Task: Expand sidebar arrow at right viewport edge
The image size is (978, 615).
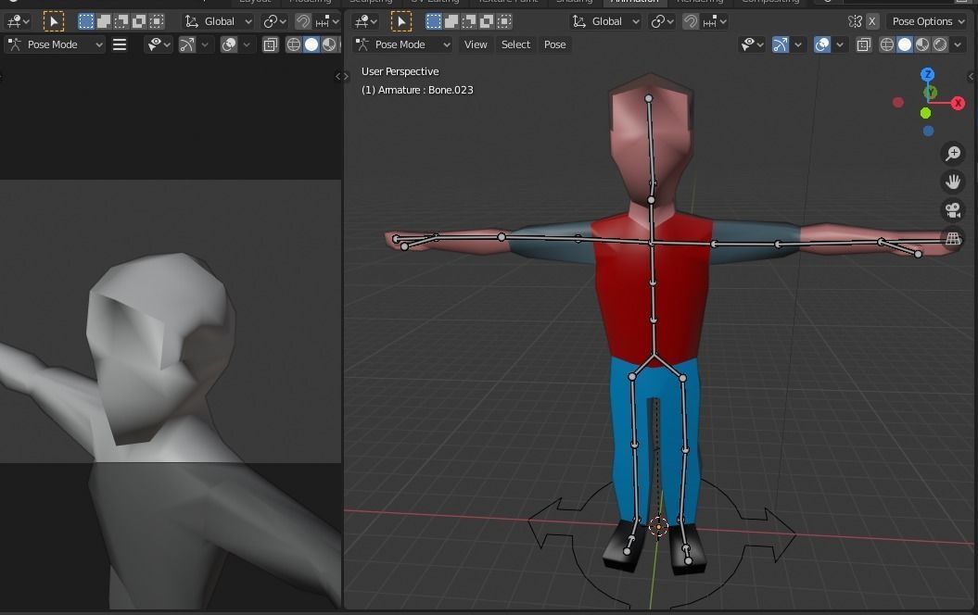Action: click(972, 77)
